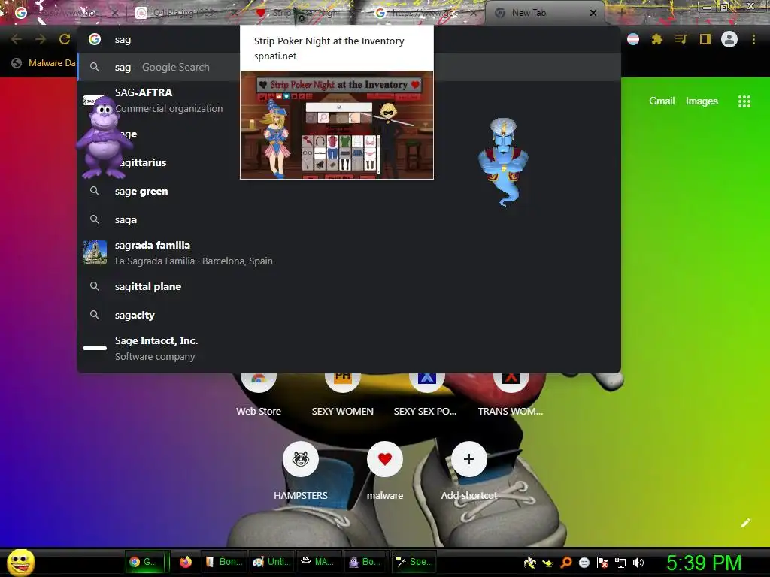
Task: Open the smiley face Start button
Action: pyautogui.click(x=21, y=562)
